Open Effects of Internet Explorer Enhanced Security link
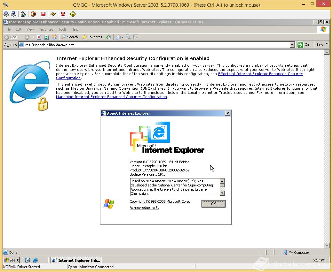The height and width of the screenshot is (272, 333). coord(260,74)
